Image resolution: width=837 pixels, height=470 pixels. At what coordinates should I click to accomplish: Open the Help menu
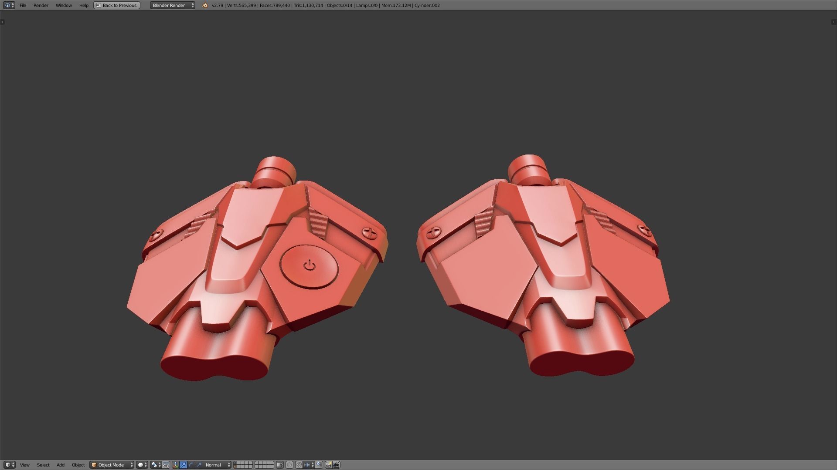click(84, 5)
